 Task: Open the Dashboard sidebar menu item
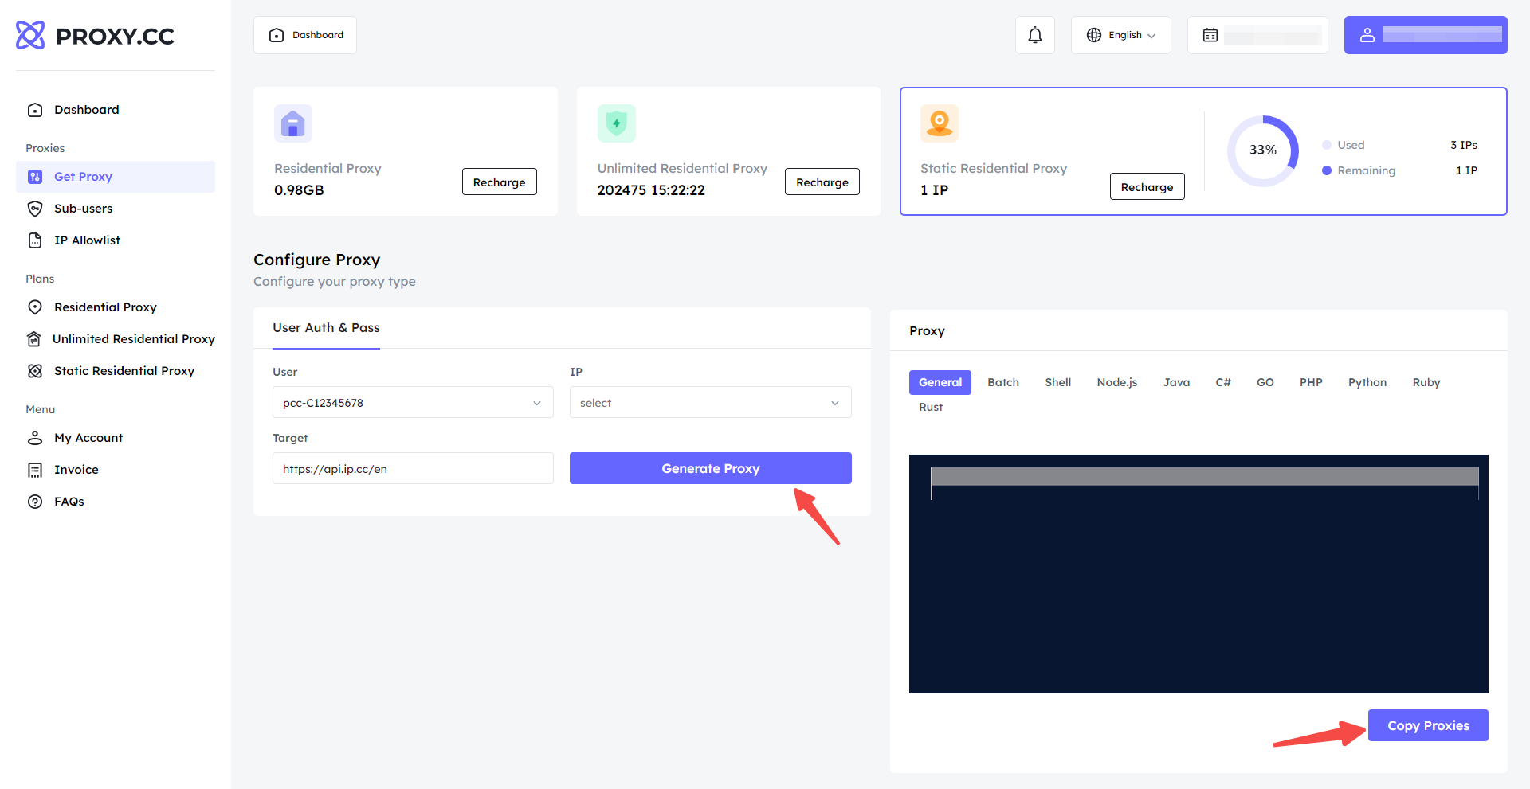[116, 110]
